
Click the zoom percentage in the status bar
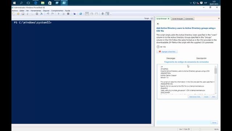(216, 130)
